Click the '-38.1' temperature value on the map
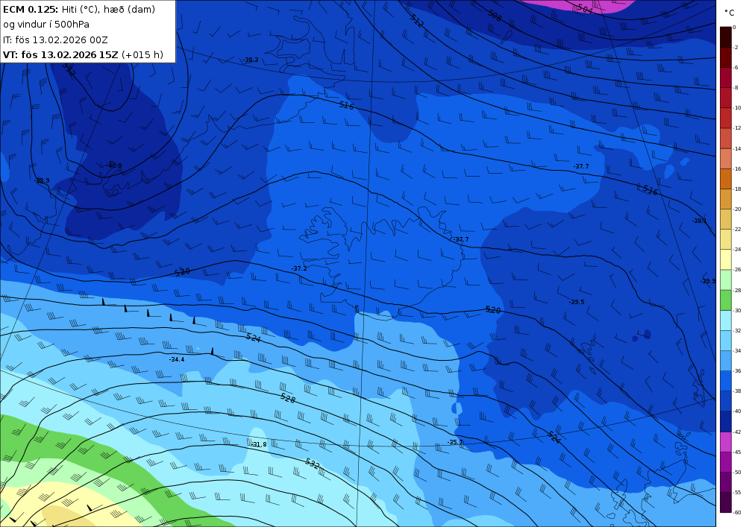Viewport: 746px width, 527px height. tap(700, 221)
